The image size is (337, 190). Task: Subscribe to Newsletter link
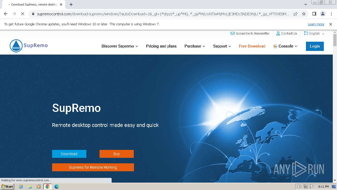point(250,34)
